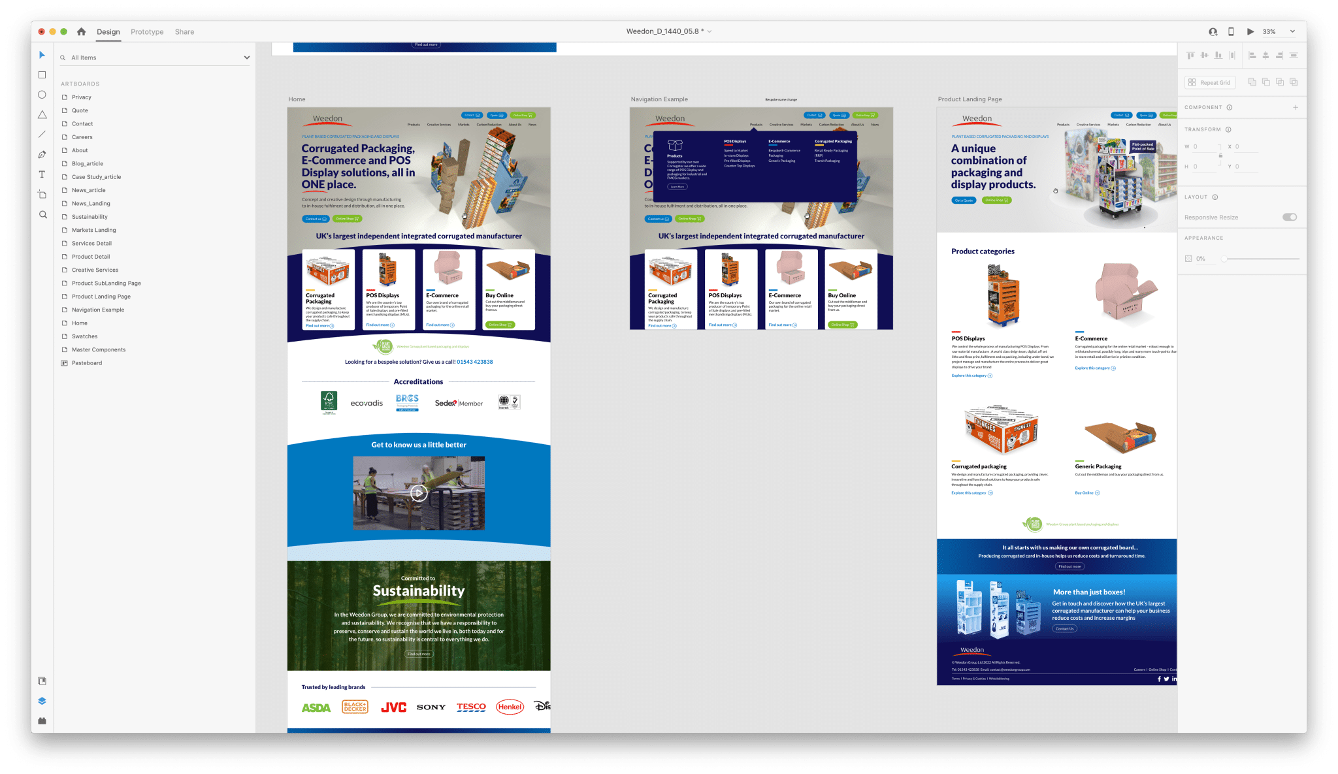This screenshot has height=774, width=1338.
Task: Click the Repeat Grid button
Action: 1209,82
